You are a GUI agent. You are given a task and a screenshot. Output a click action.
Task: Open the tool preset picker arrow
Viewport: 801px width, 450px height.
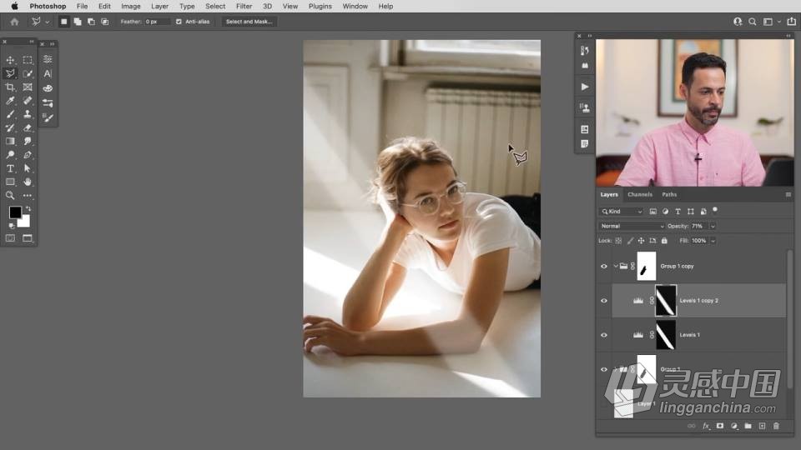47,22
